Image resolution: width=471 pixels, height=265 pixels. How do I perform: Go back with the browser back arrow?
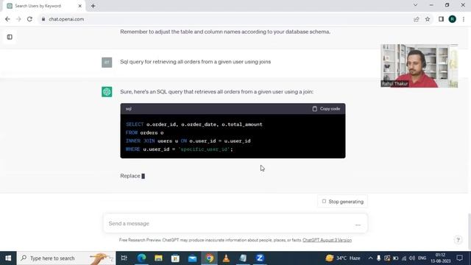coord(7,19)
